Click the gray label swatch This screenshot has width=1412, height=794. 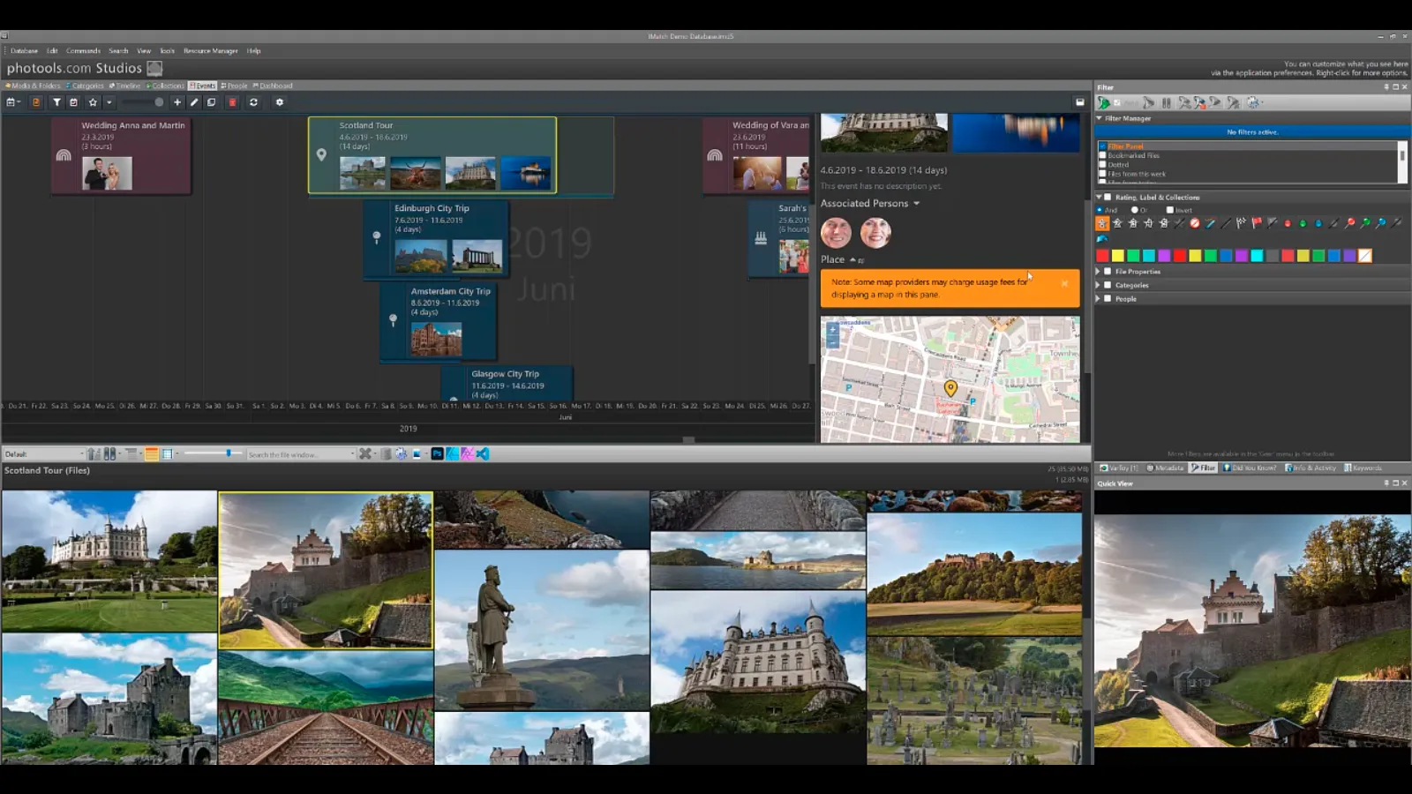click(1272, 256)
